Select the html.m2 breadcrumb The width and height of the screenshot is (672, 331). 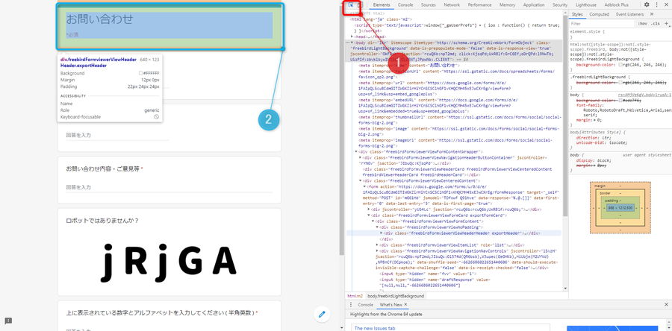click(355, 296)
